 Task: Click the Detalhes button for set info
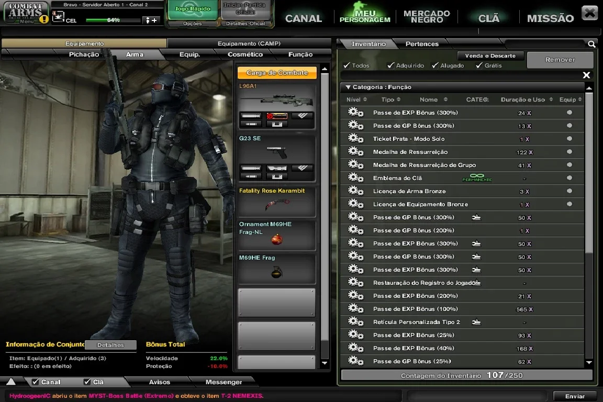point(110,344)
